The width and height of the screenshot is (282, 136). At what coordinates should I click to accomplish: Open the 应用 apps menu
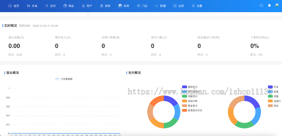pyautogui.click(x=179, y=6)
